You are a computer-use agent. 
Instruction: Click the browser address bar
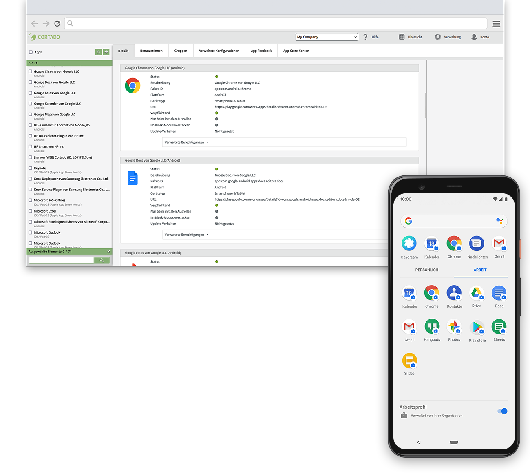pos(276,24)
